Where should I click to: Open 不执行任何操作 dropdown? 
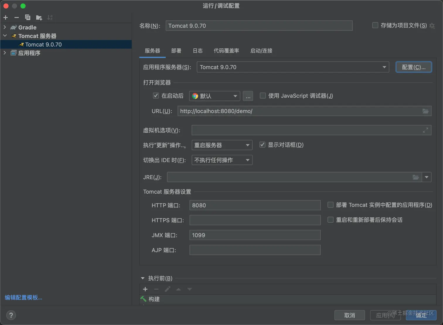[x=222, y=160]
